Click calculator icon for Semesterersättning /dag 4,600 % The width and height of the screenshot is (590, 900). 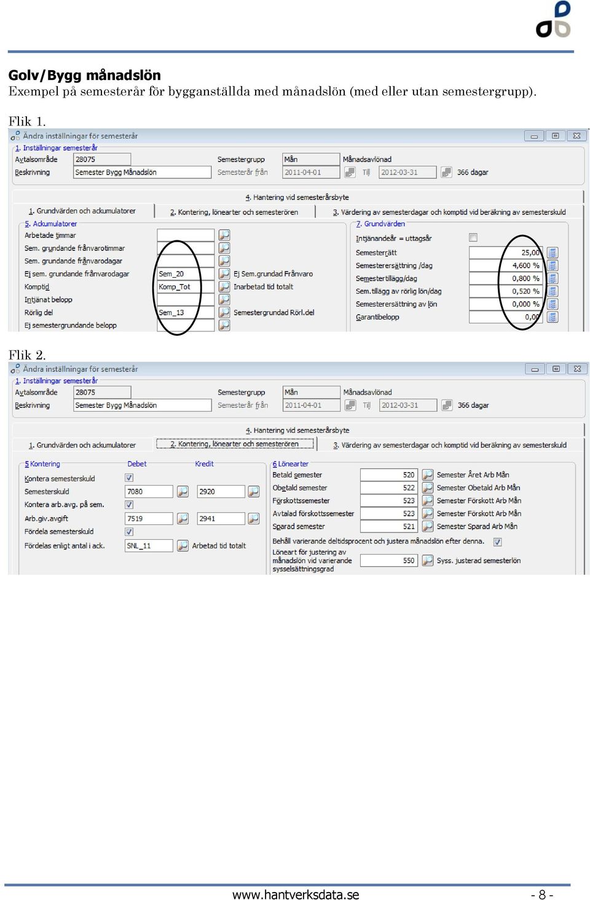[553, 266]
